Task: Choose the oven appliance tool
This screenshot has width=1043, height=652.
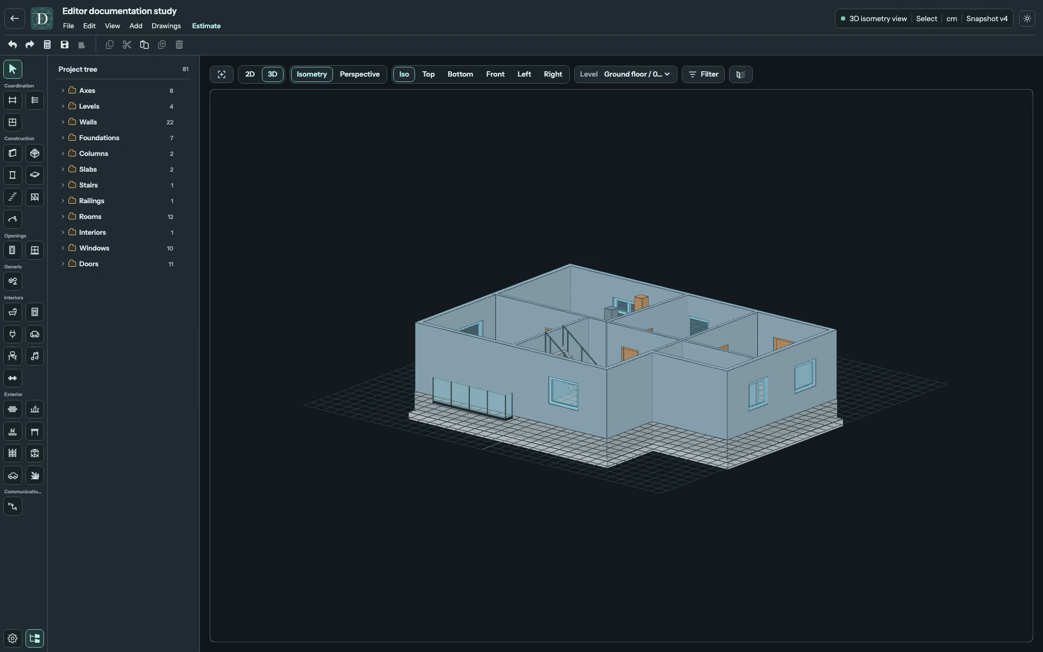Action: (x=35, y=312)
